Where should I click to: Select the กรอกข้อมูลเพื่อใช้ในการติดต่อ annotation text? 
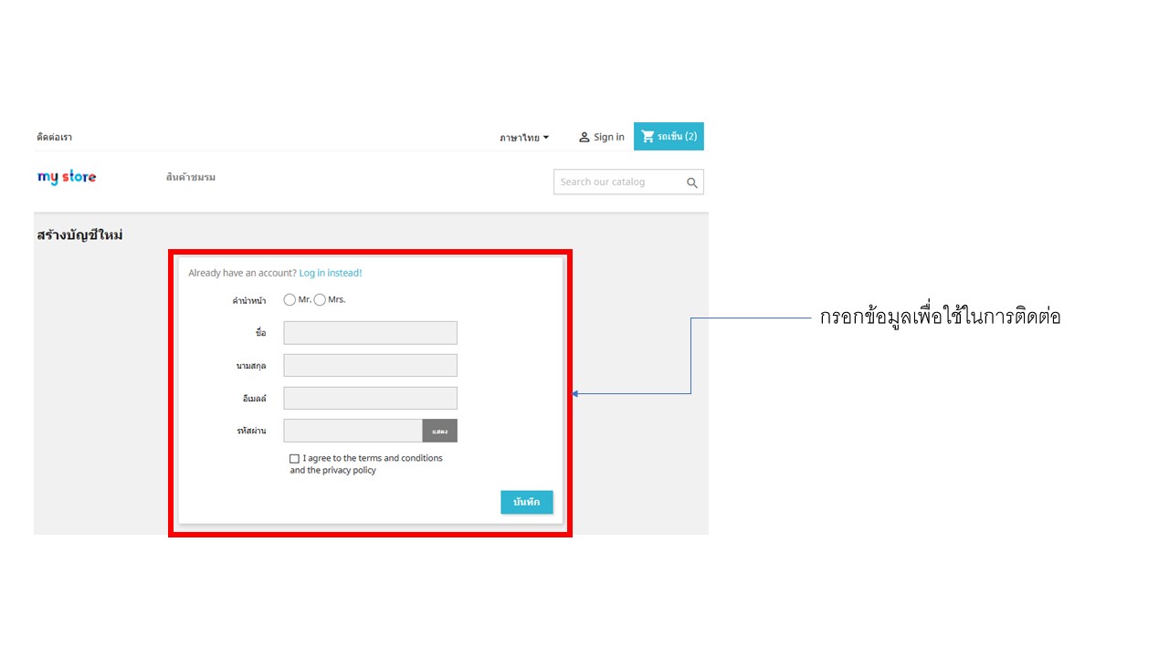940,318
